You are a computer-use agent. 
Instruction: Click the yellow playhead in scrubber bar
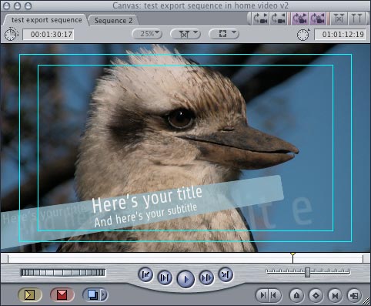pos(292,257)
